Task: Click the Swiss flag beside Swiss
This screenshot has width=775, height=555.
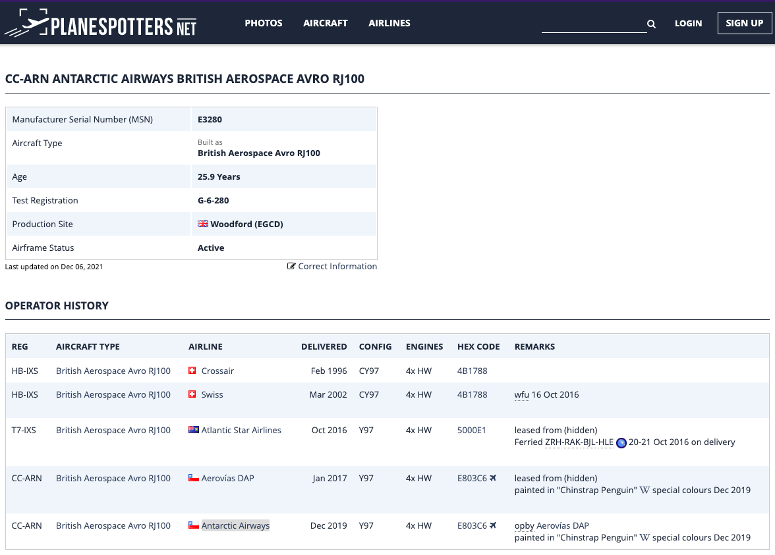Action: tap(192, 394)
